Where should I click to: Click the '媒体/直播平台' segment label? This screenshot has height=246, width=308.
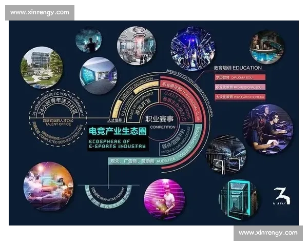[174, 139]
